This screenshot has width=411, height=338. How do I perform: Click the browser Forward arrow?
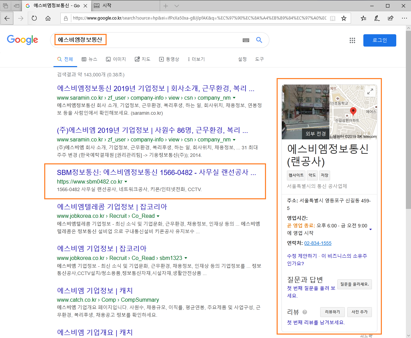pyautogui.click(x=21, y=18)
